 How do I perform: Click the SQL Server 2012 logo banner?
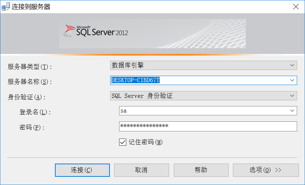(152, 34)
